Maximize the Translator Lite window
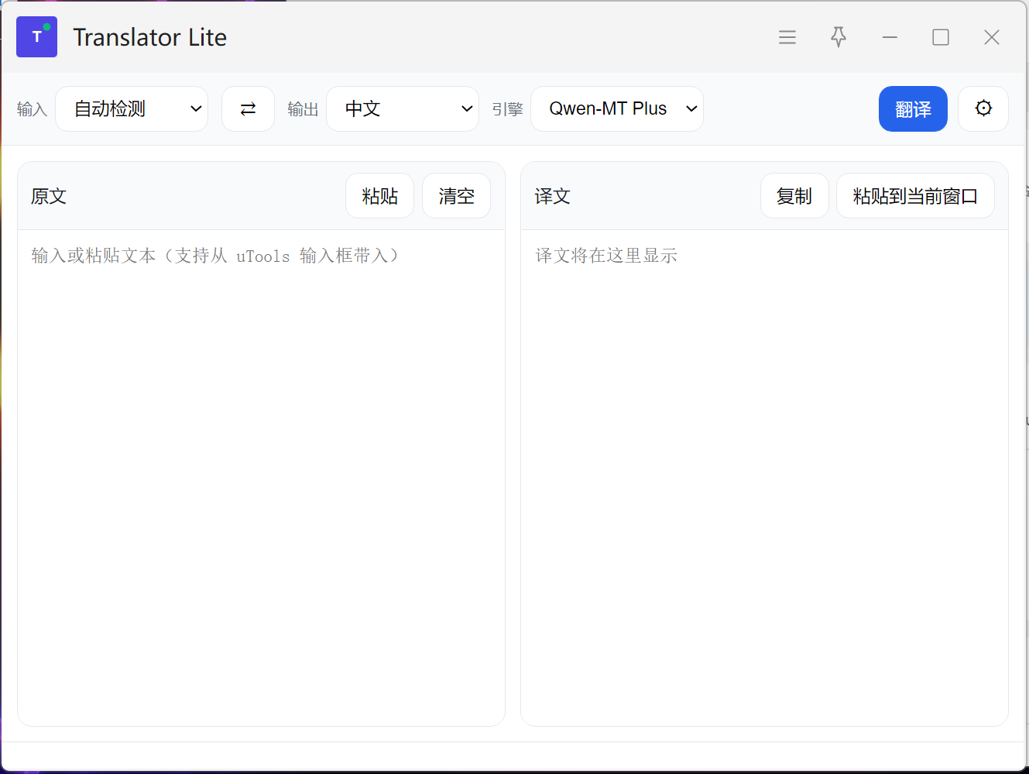Image resolution: width=1029 pixels, height=774 pixels. coord(940,37)
